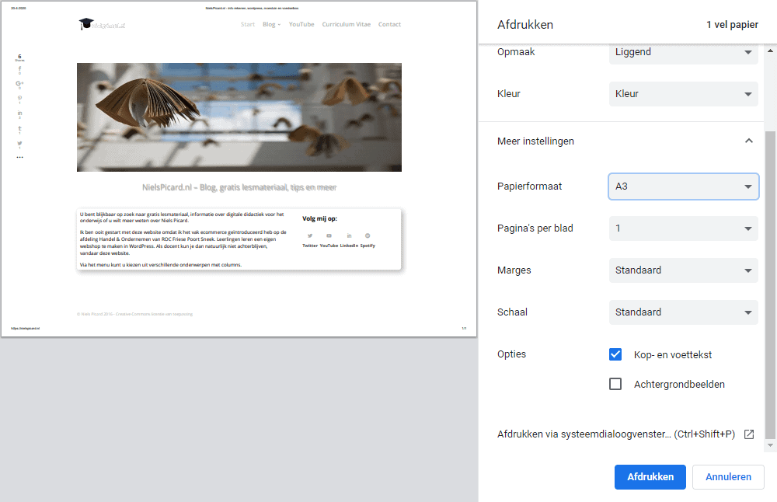
Task: Select the Spotify icon under Volg mij op
Action: 368,235
